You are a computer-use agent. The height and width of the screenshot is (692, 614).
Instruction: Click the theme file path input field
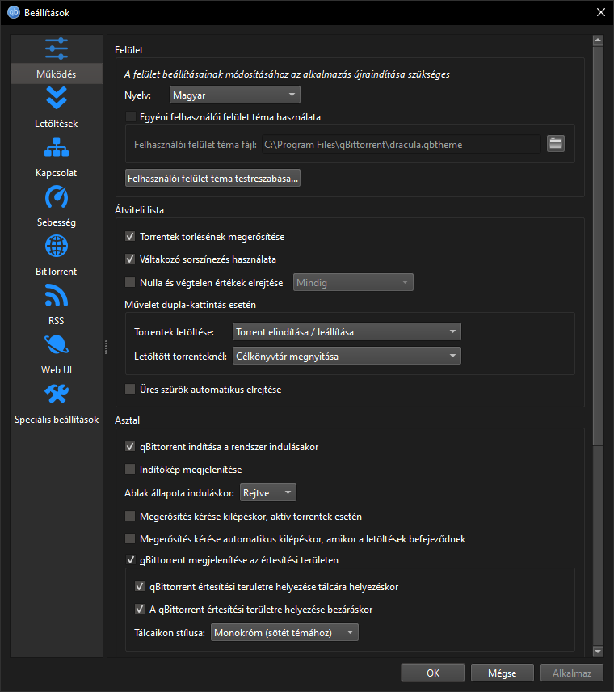tap(402, 145)
